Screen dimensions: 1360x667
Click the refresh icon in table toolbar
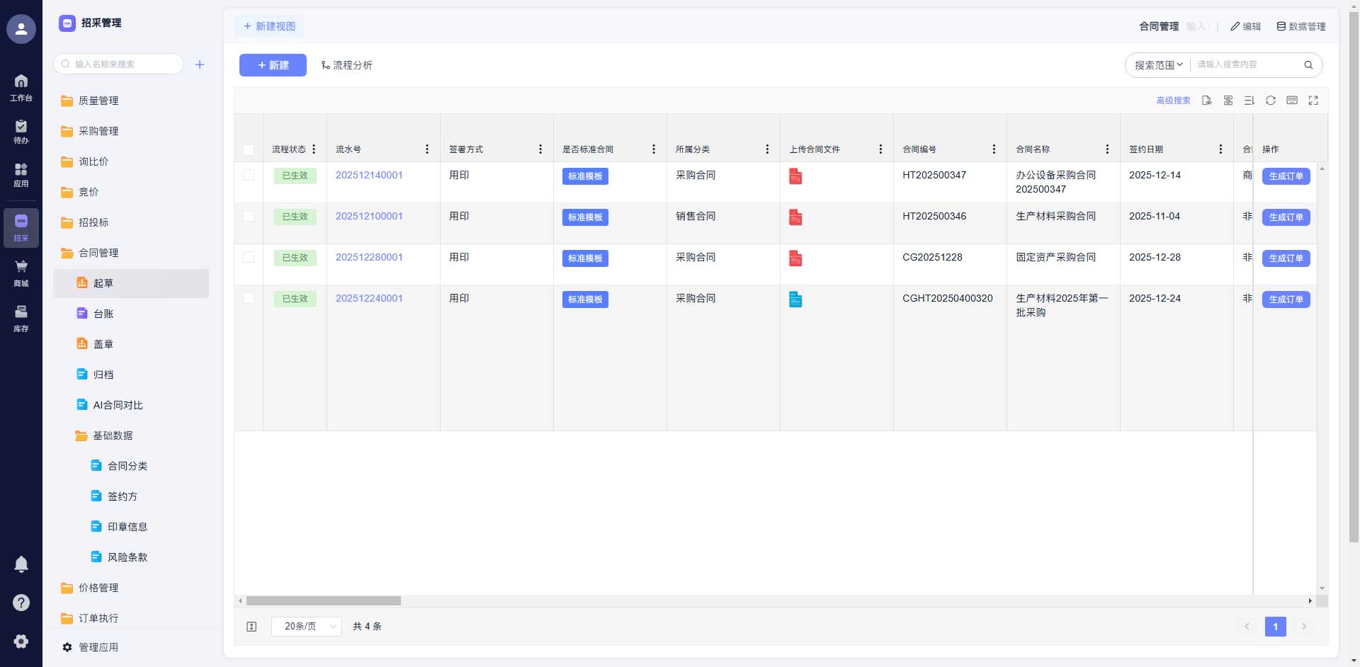pos(1271,101)
